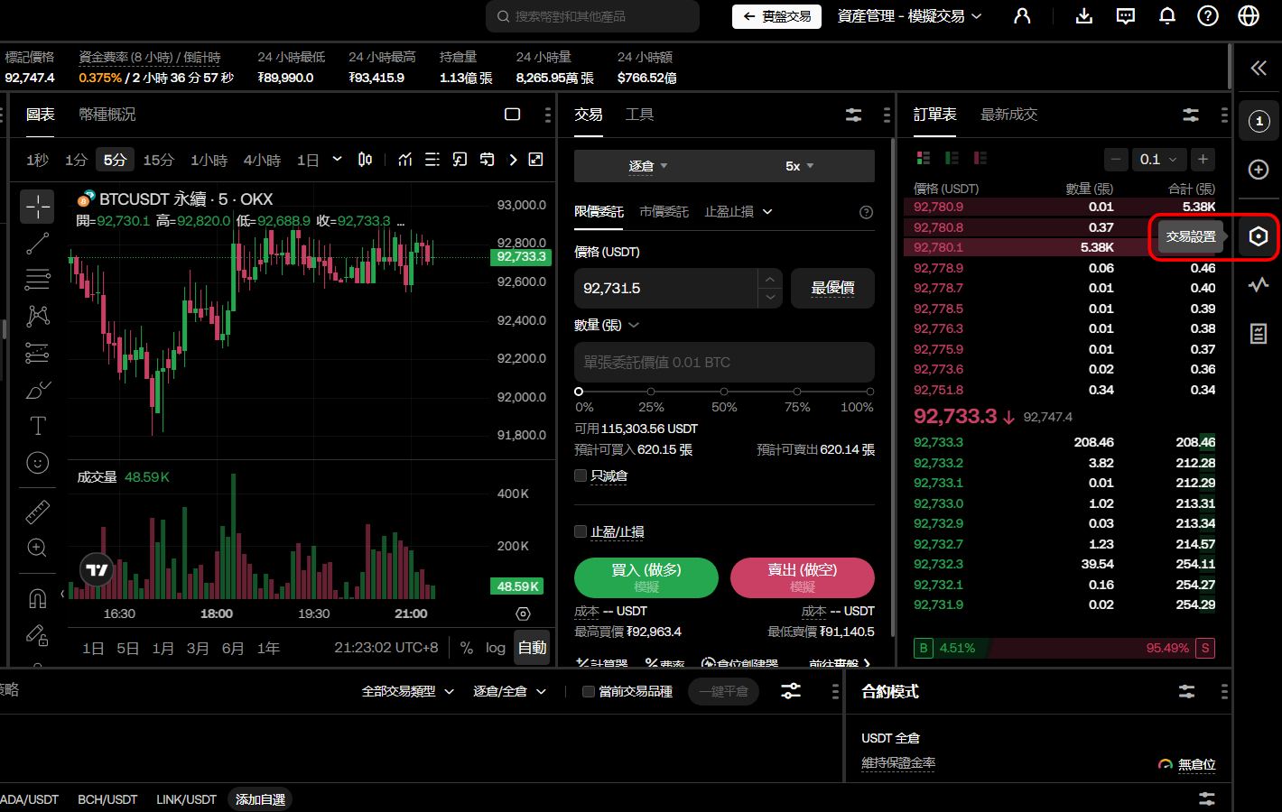Click the price input field showing 92,731.5
This screenshot has width=1282, height=812.
[664, 289]
